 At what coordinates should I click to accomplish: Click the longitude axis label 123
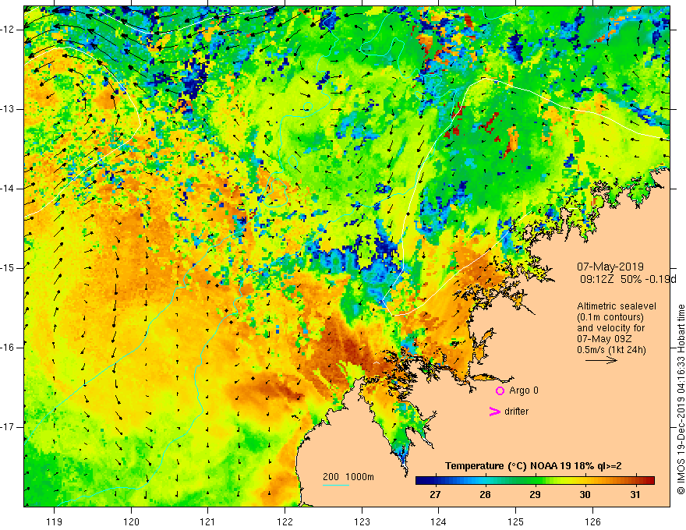click(x=362, y=521)
